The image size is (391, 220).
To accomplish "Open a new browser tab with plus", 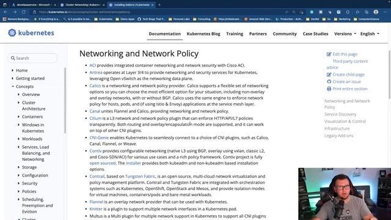I will (x=159, y=5).
